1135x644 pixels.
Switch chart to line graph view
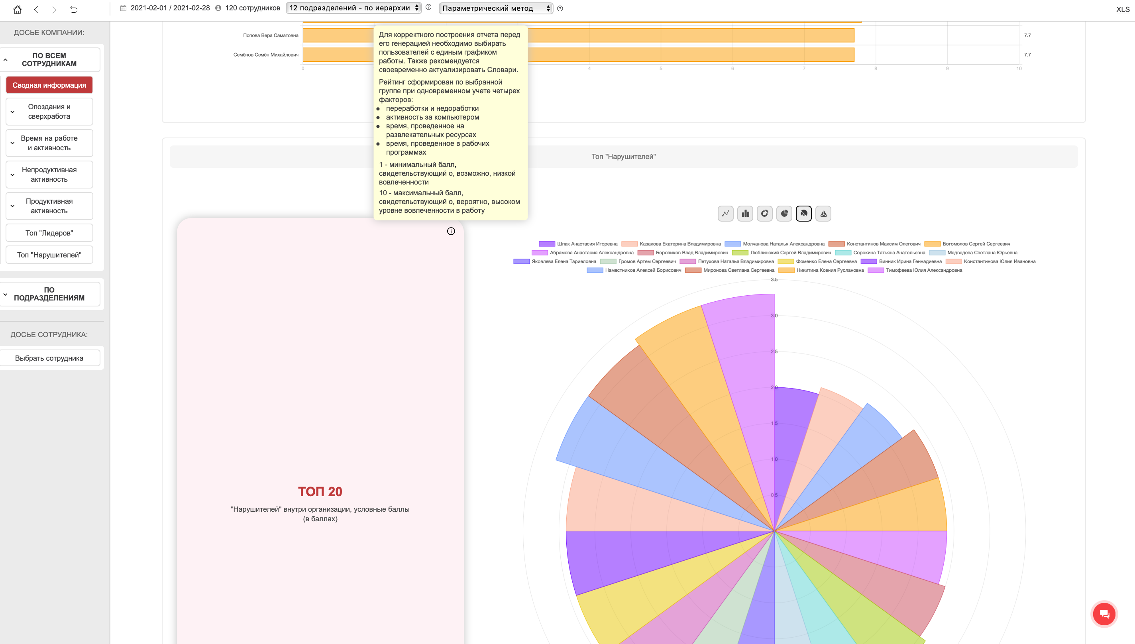(x=725, y=214)
